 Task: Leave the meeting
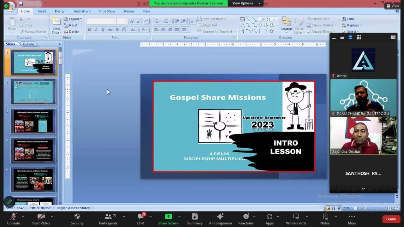click(391, 219)
